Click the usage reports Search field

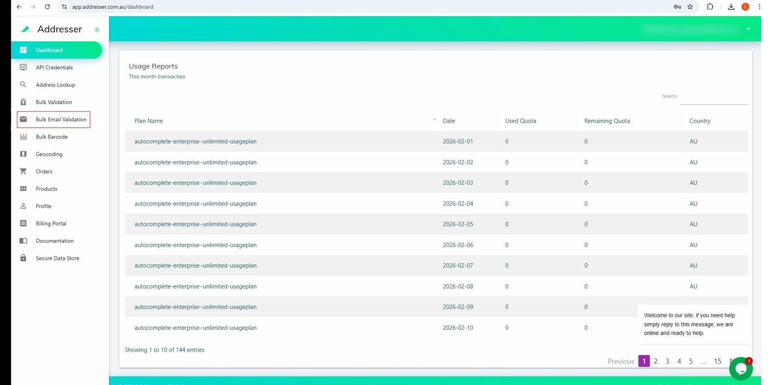tap(713, 97)
